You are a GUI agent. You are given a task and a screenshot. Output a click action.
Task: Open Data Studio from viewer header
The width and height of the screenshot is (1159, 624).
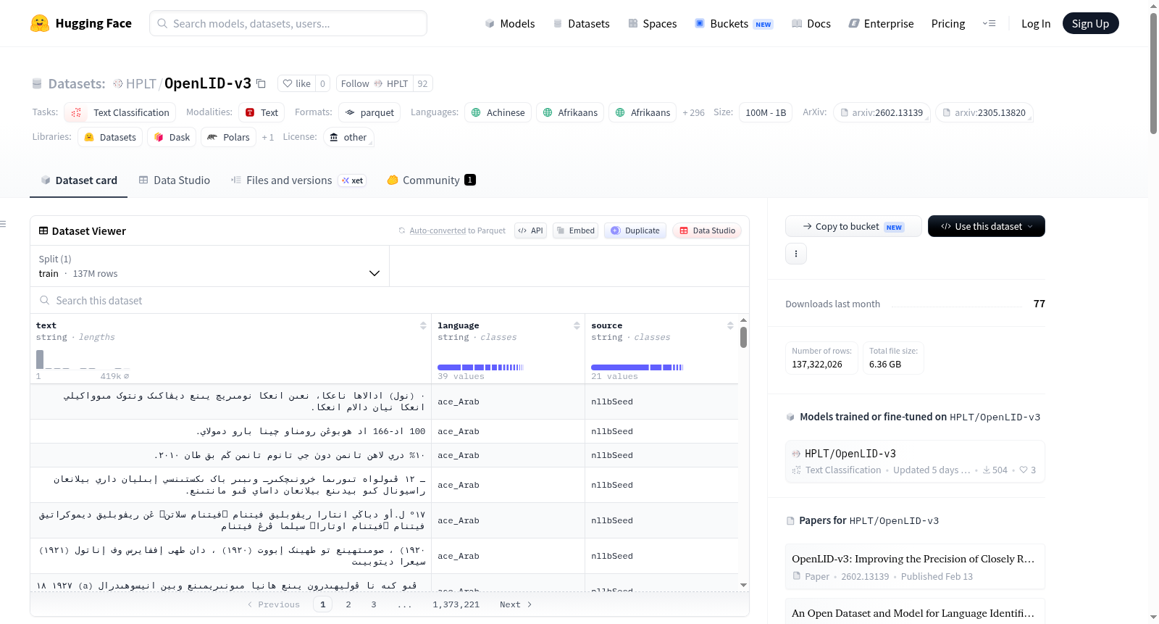(x=707, y=230)
